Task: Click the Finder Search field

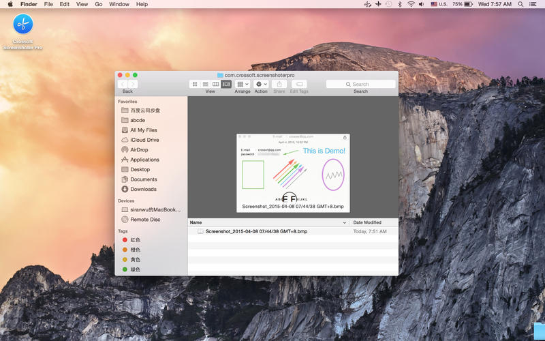Action: pos(360,84)
